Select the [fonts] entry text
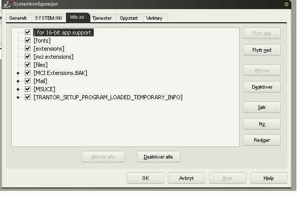 (x=42, y=41)
